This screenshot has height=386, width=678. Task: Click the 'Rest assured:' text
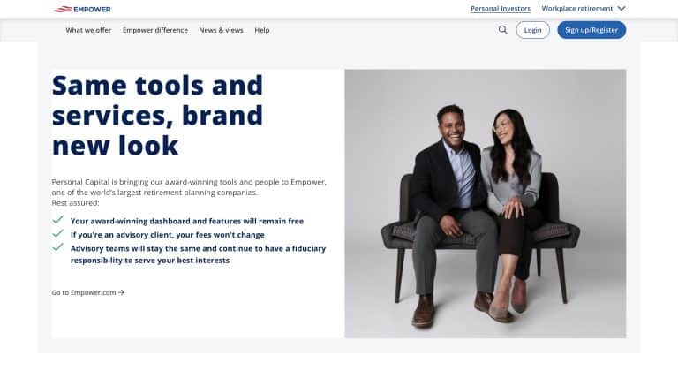[75, 203]
